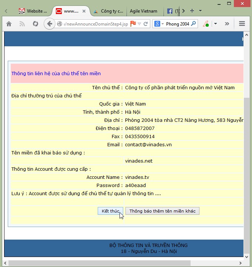Click the horizontal scrollbar left arrow
Image resolution: width=252 pixels, height=267 pixels.
point(5,263)
